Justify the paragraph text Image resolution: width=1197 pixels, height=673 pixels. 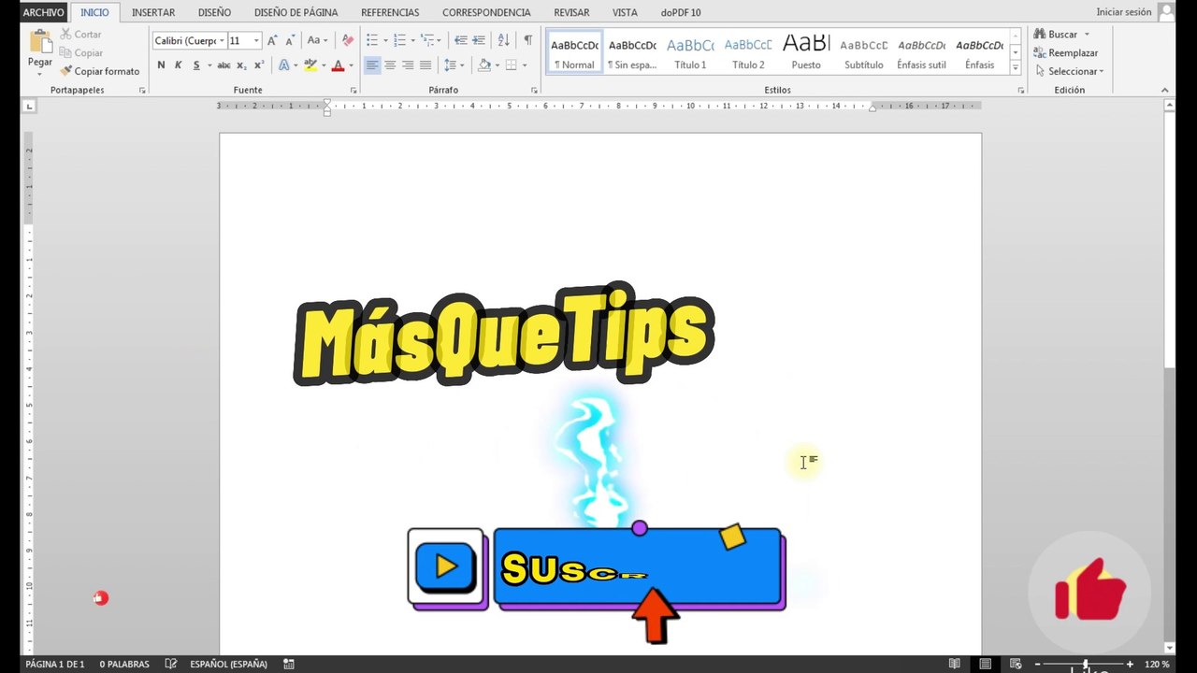(425, 65)
